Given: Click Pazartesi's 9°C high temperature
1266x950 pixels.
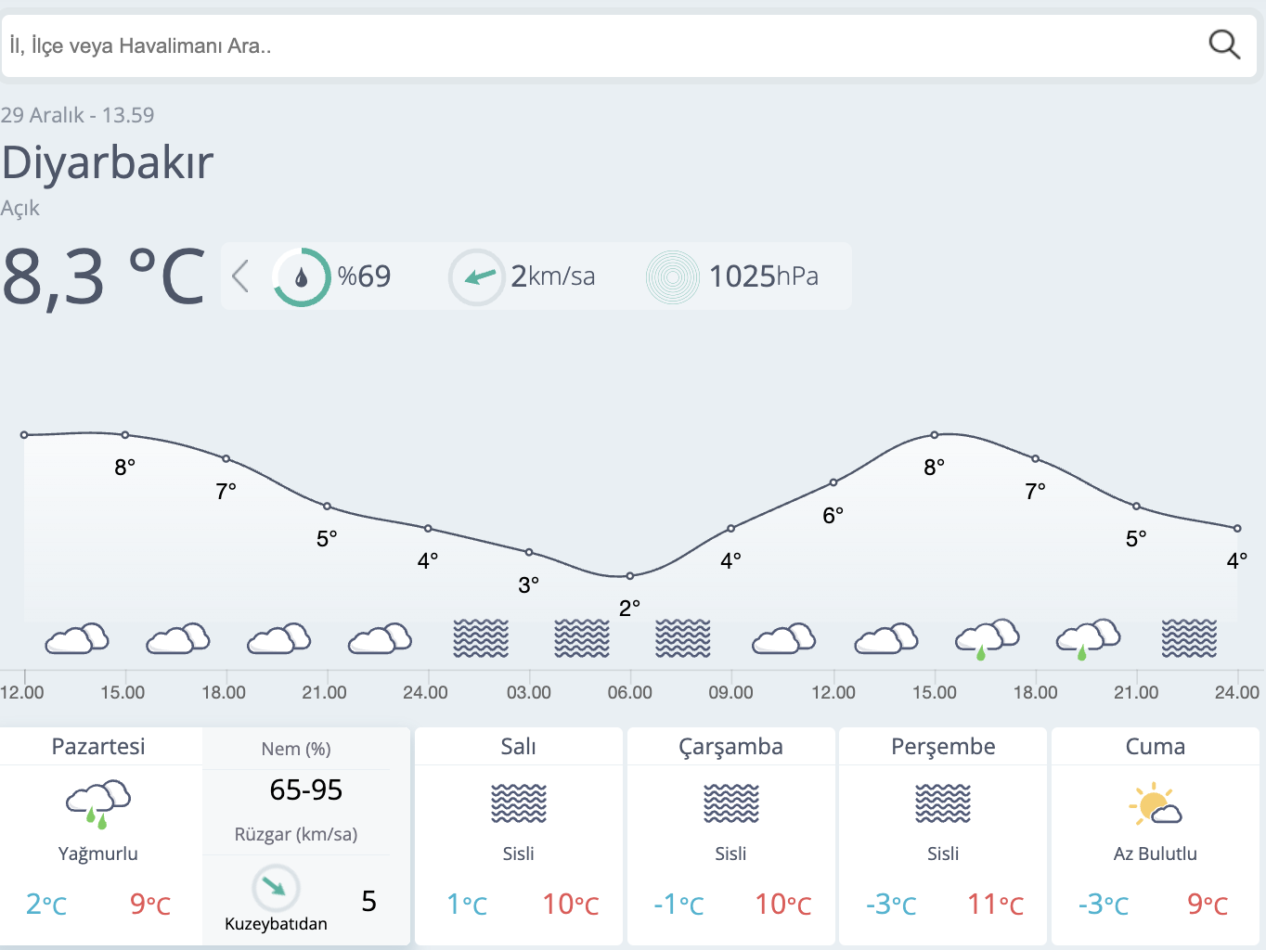Looking at the screenshot, I should point(150,904).
